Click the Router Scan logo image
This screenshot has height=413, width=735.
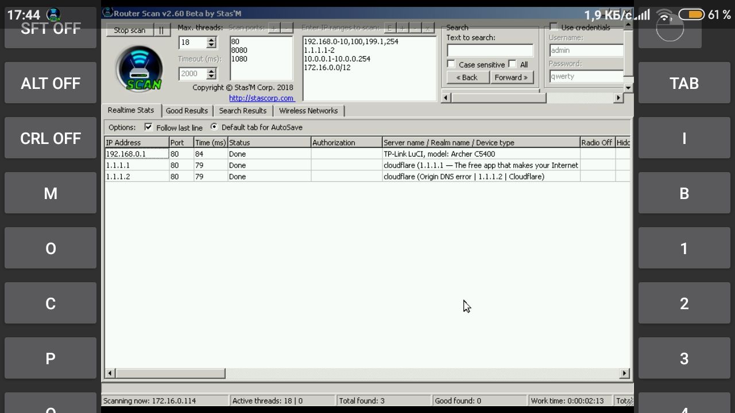[139, 69]
